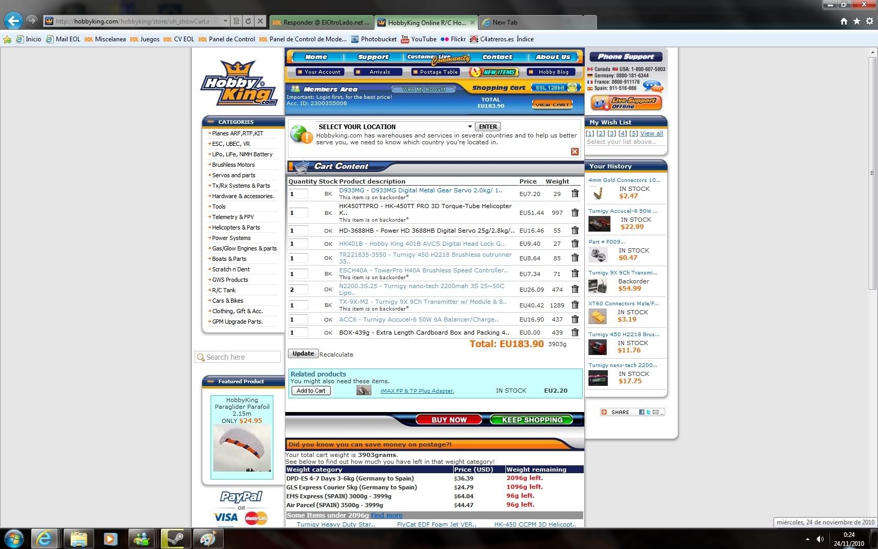Open the Contact menu item
This screenshot has width=878, height=549.
(x=497, y=57)
